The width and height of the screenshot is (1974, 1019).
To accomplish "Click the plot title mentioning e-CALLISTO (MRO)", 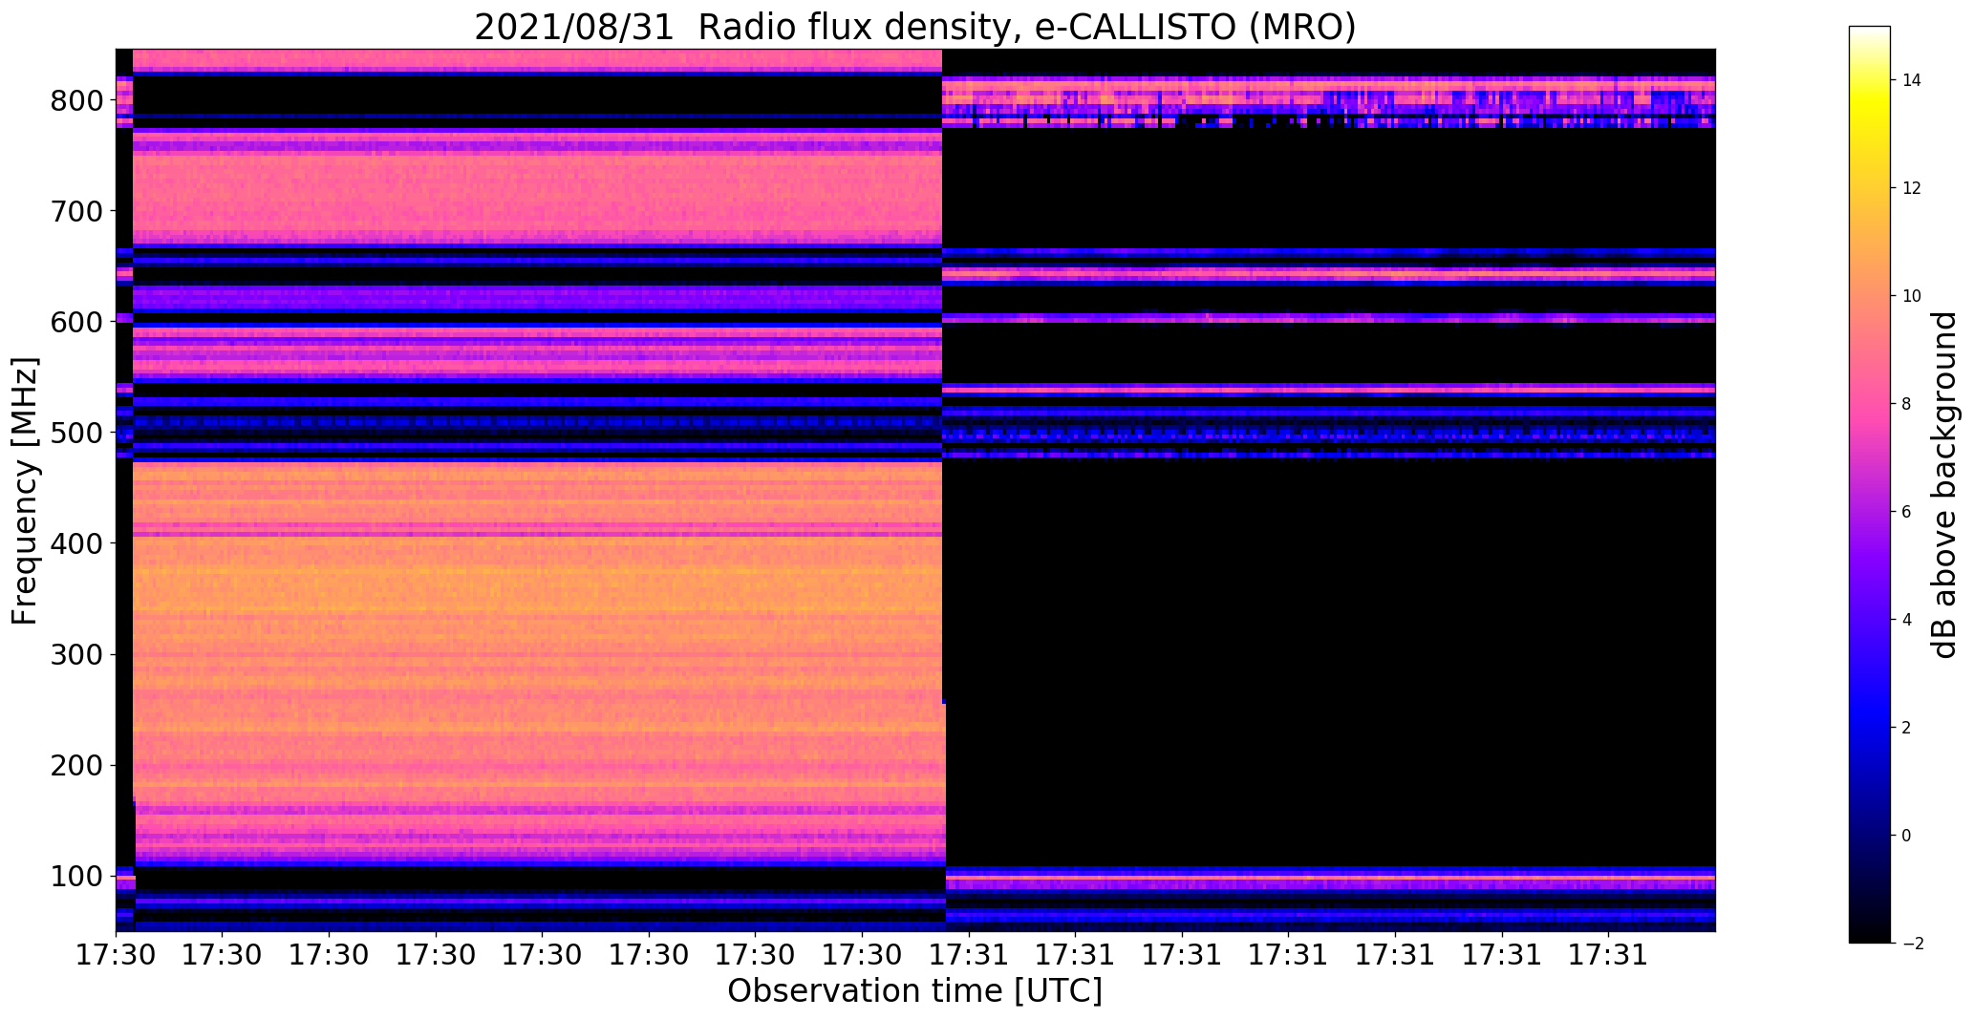I will 914,27.
